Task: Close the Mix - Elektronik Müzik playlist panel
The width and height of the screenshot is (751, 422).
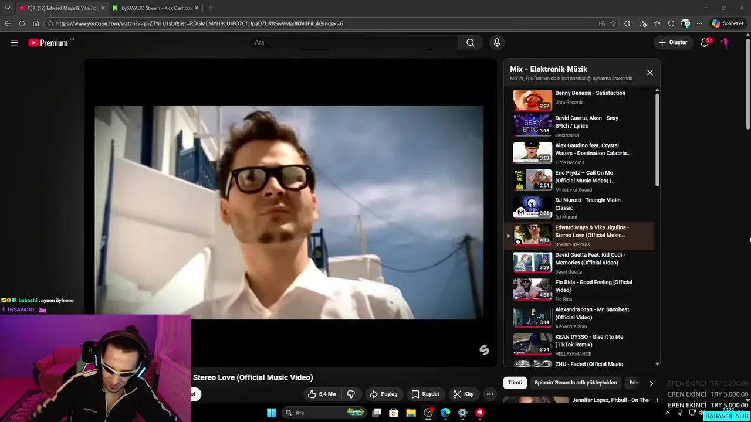Action: pyautogui.click(x=650, y=73)
